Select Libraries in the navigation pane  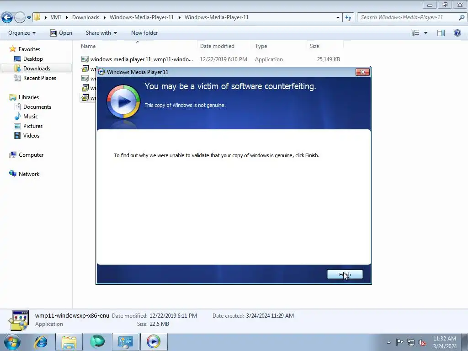coord(29,97)
